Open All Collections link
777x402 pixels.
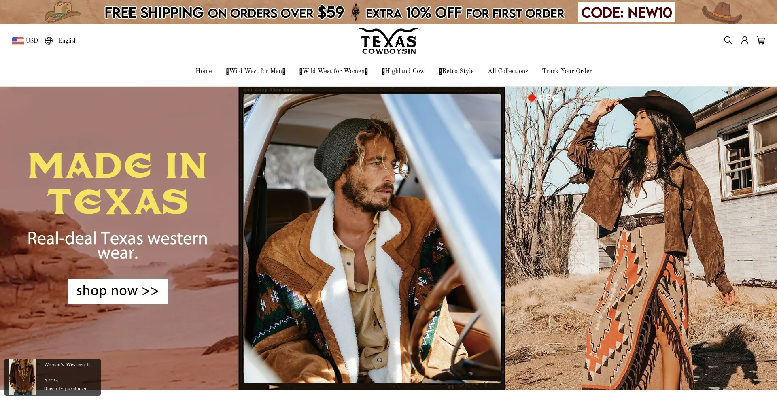(508, 71)
